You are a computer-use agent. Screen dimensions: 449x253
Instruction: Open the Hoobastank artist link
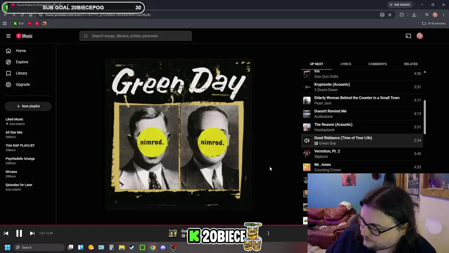(x=324, y=130)
